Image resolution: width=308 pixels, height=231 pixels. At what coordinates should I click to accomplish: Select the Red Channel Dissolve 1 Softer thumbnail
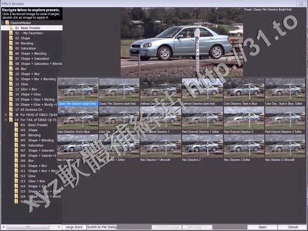pos(202,118)
